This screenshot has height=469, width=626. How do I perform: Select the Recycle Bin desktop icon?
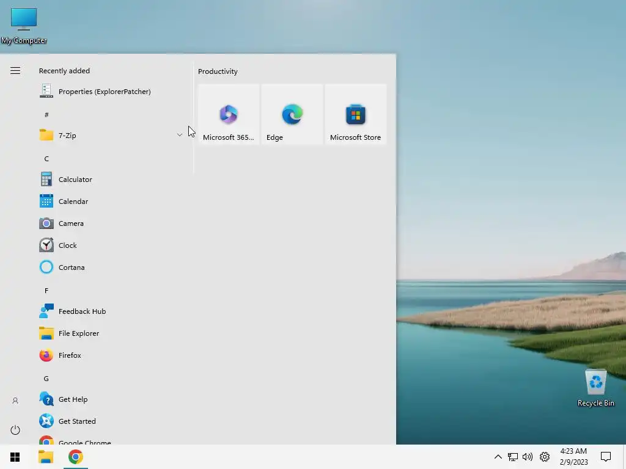[595, 388]
